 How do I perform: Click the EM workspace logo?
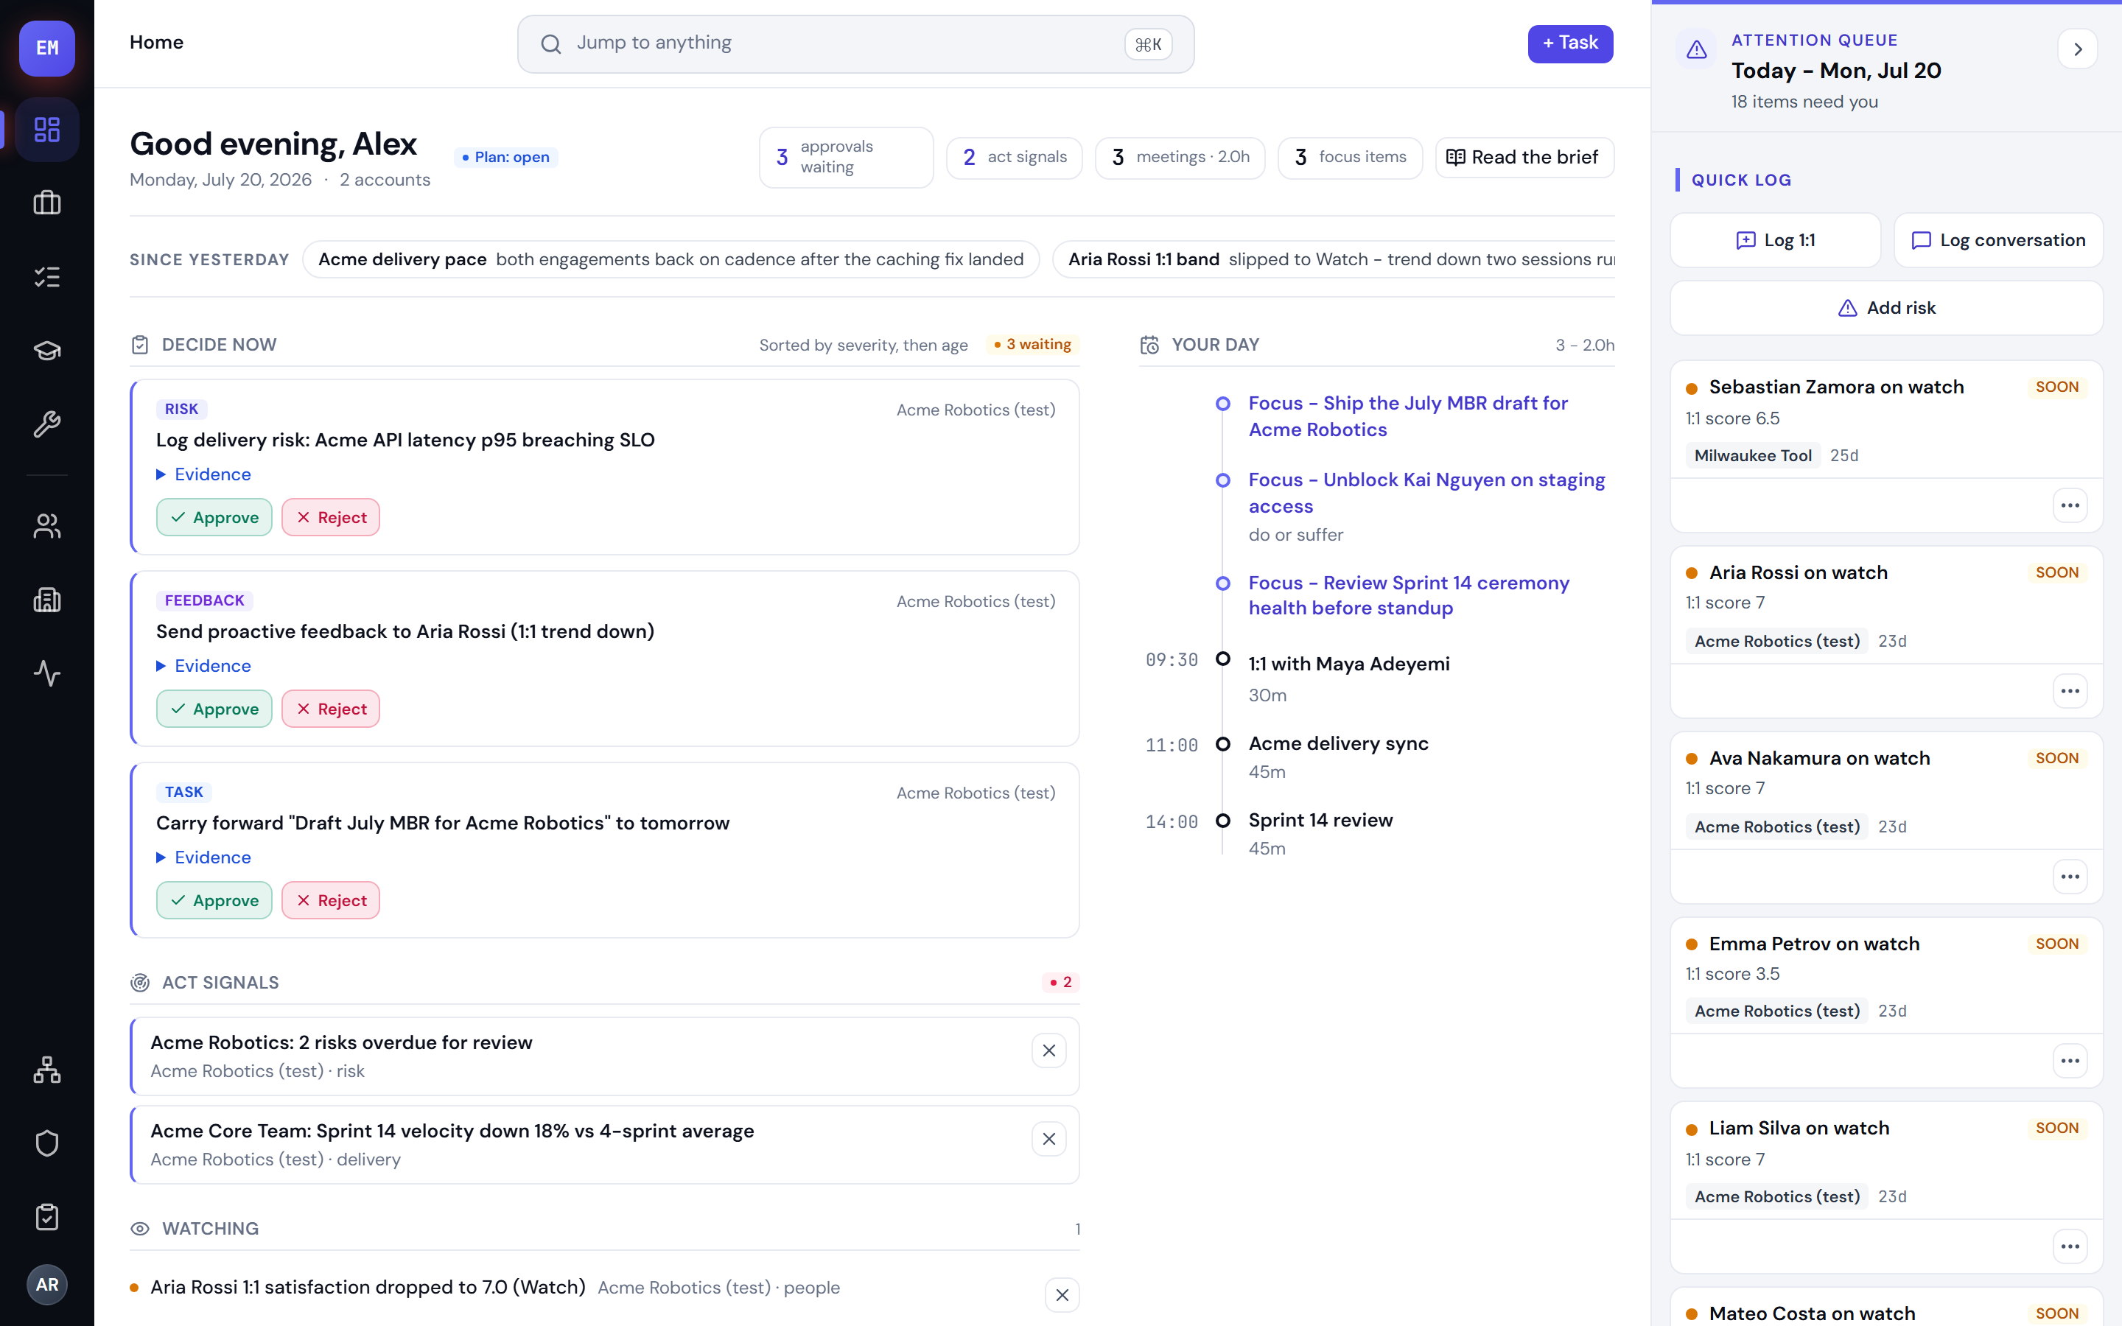46,48
